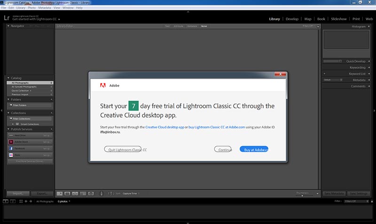The image size is (376, 224).
Task: Click filmstrip grid shortcut icon
Action: pyautogui.click(x=21, y=202)
